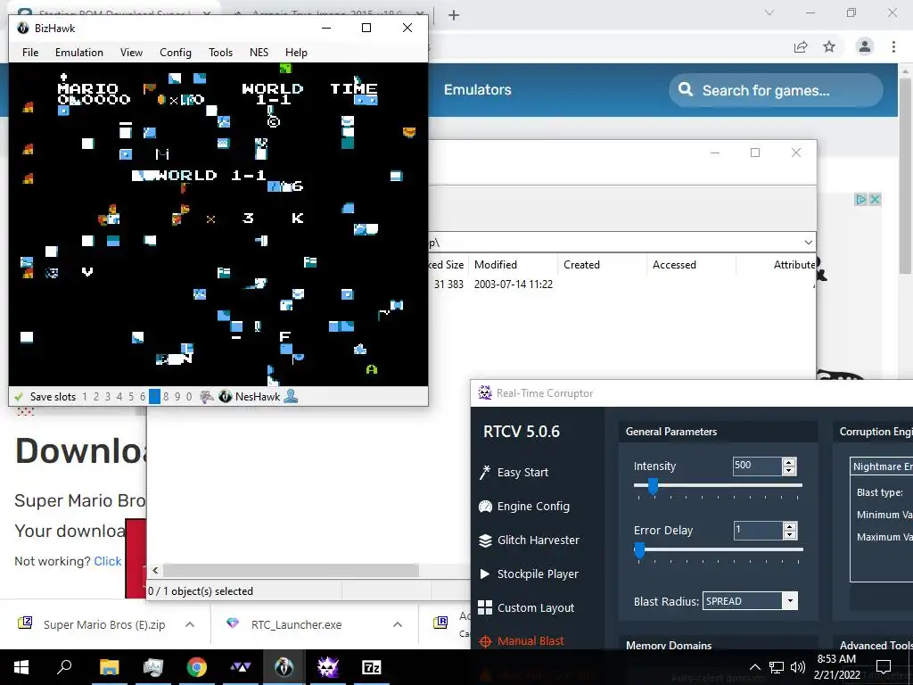Open the File menu in BizHawk
913x685 pixels.
click(30, 53)
